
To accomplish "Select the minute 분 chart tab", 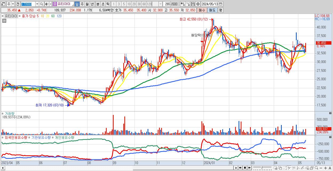I will pos(98,4).
